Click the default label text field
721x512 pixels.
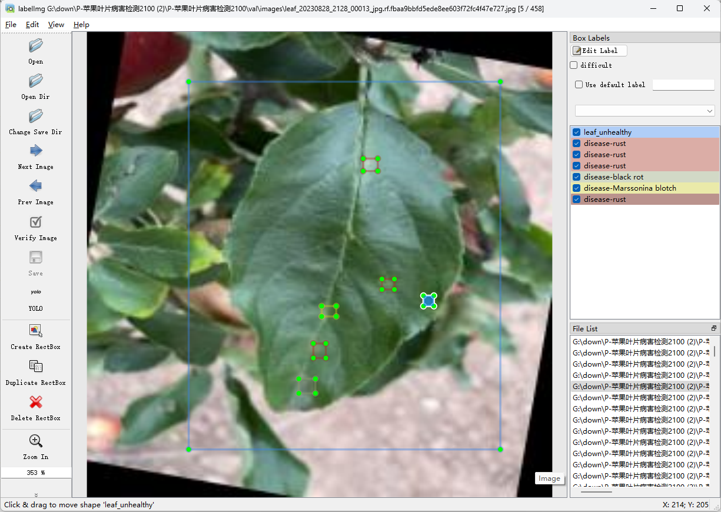(683, 85)
